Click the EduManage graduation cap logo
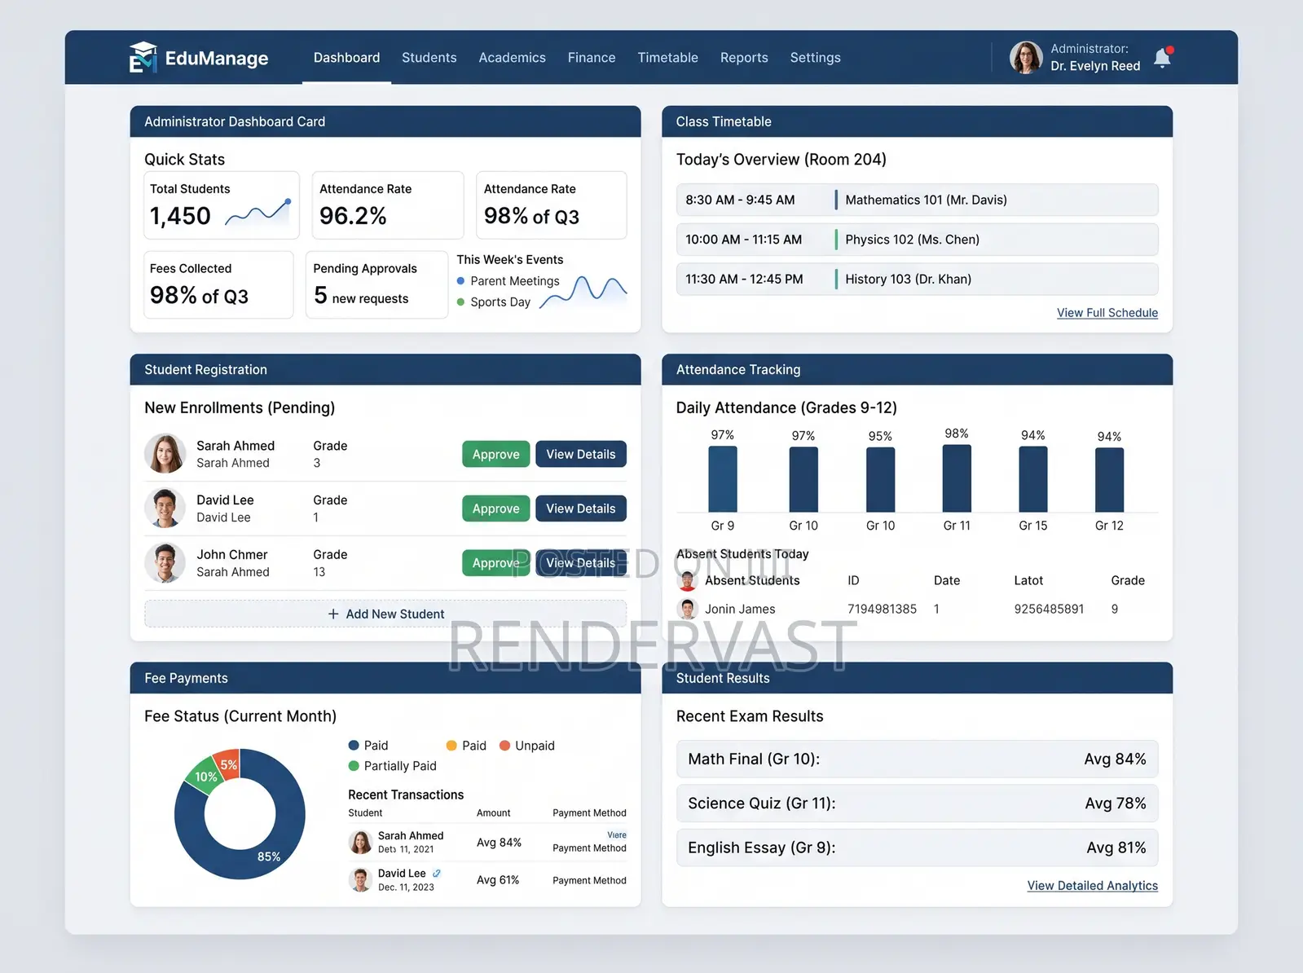This screenshot has height=973, width=1303. point(143,57)
